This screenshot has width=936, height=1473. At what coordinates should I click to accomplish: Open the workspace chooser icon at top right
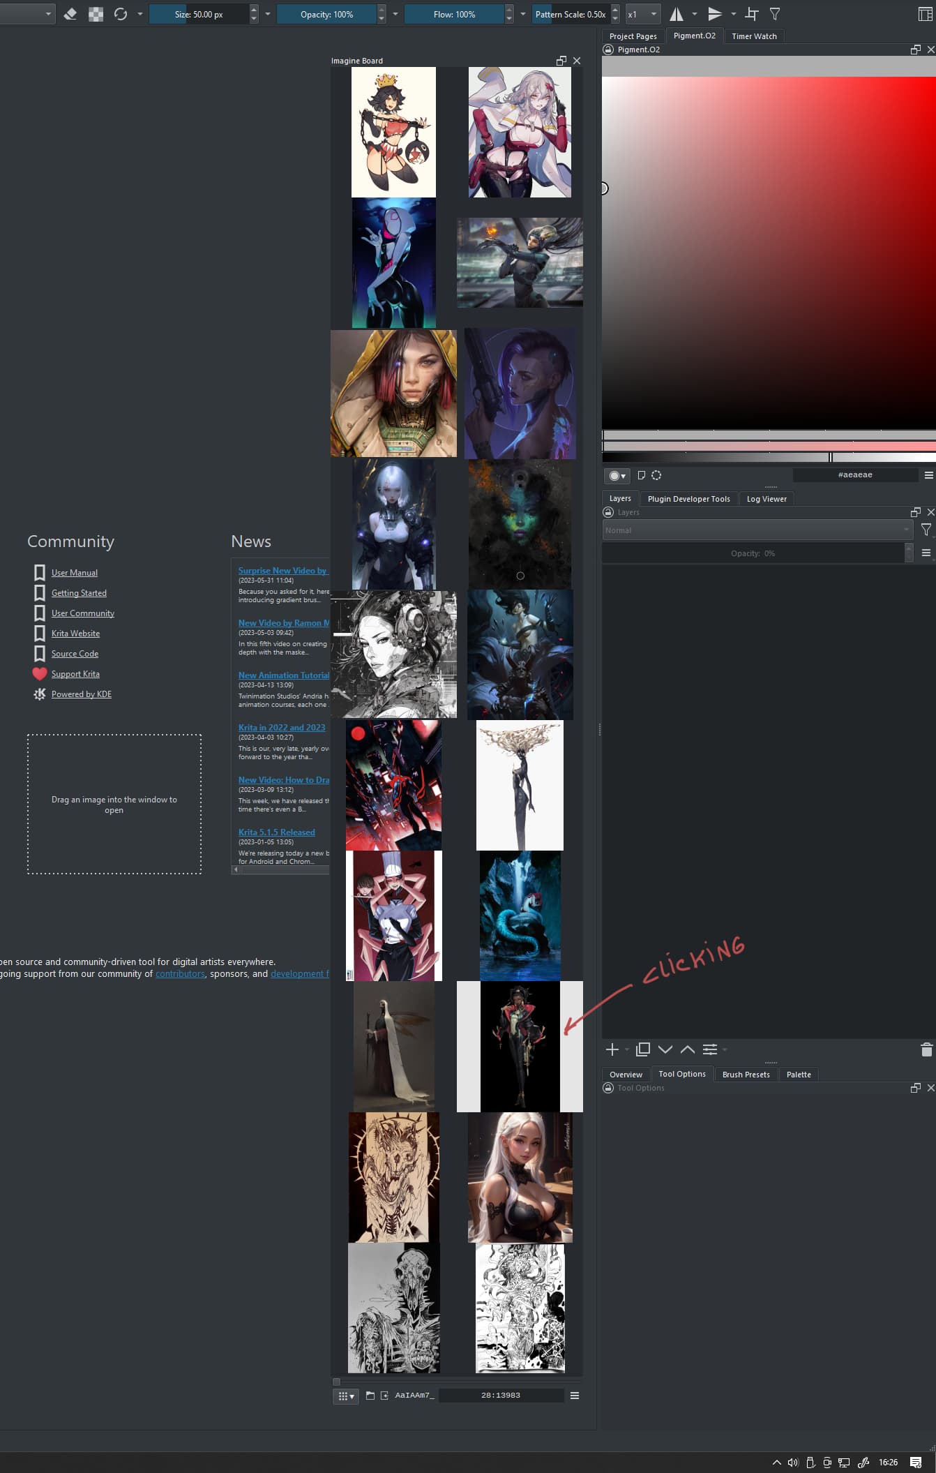[925, 14]
